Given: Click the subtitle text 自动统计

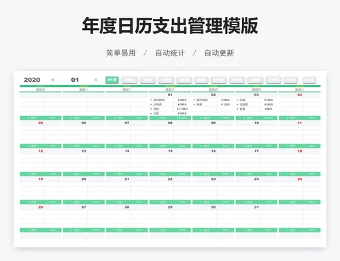Looking at the screenshot, I should coord(170,53).
